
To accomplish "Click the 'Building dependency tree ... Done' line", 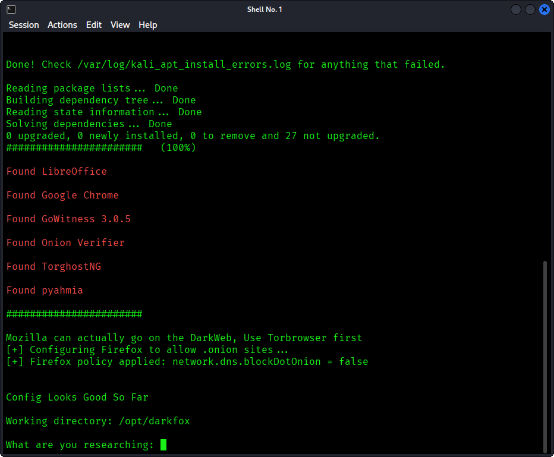I will click(x=100, y=100).
